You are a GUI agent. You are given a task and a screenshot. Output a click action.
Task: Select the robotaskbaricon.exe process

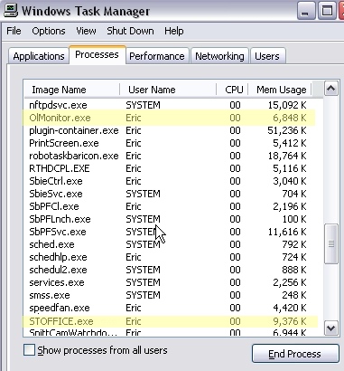click(x=169, y=156)
